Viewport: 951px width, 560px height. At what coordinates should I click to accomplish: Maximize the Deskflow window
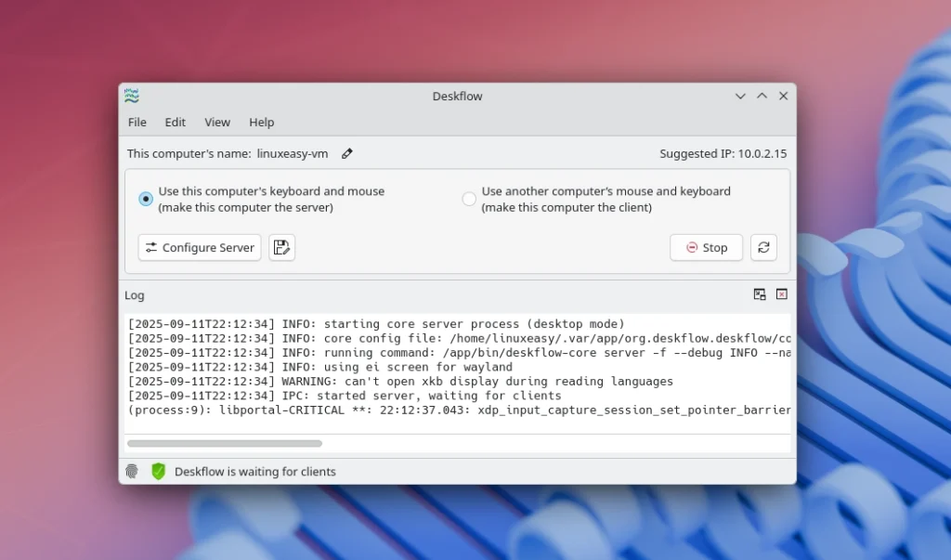762,96
